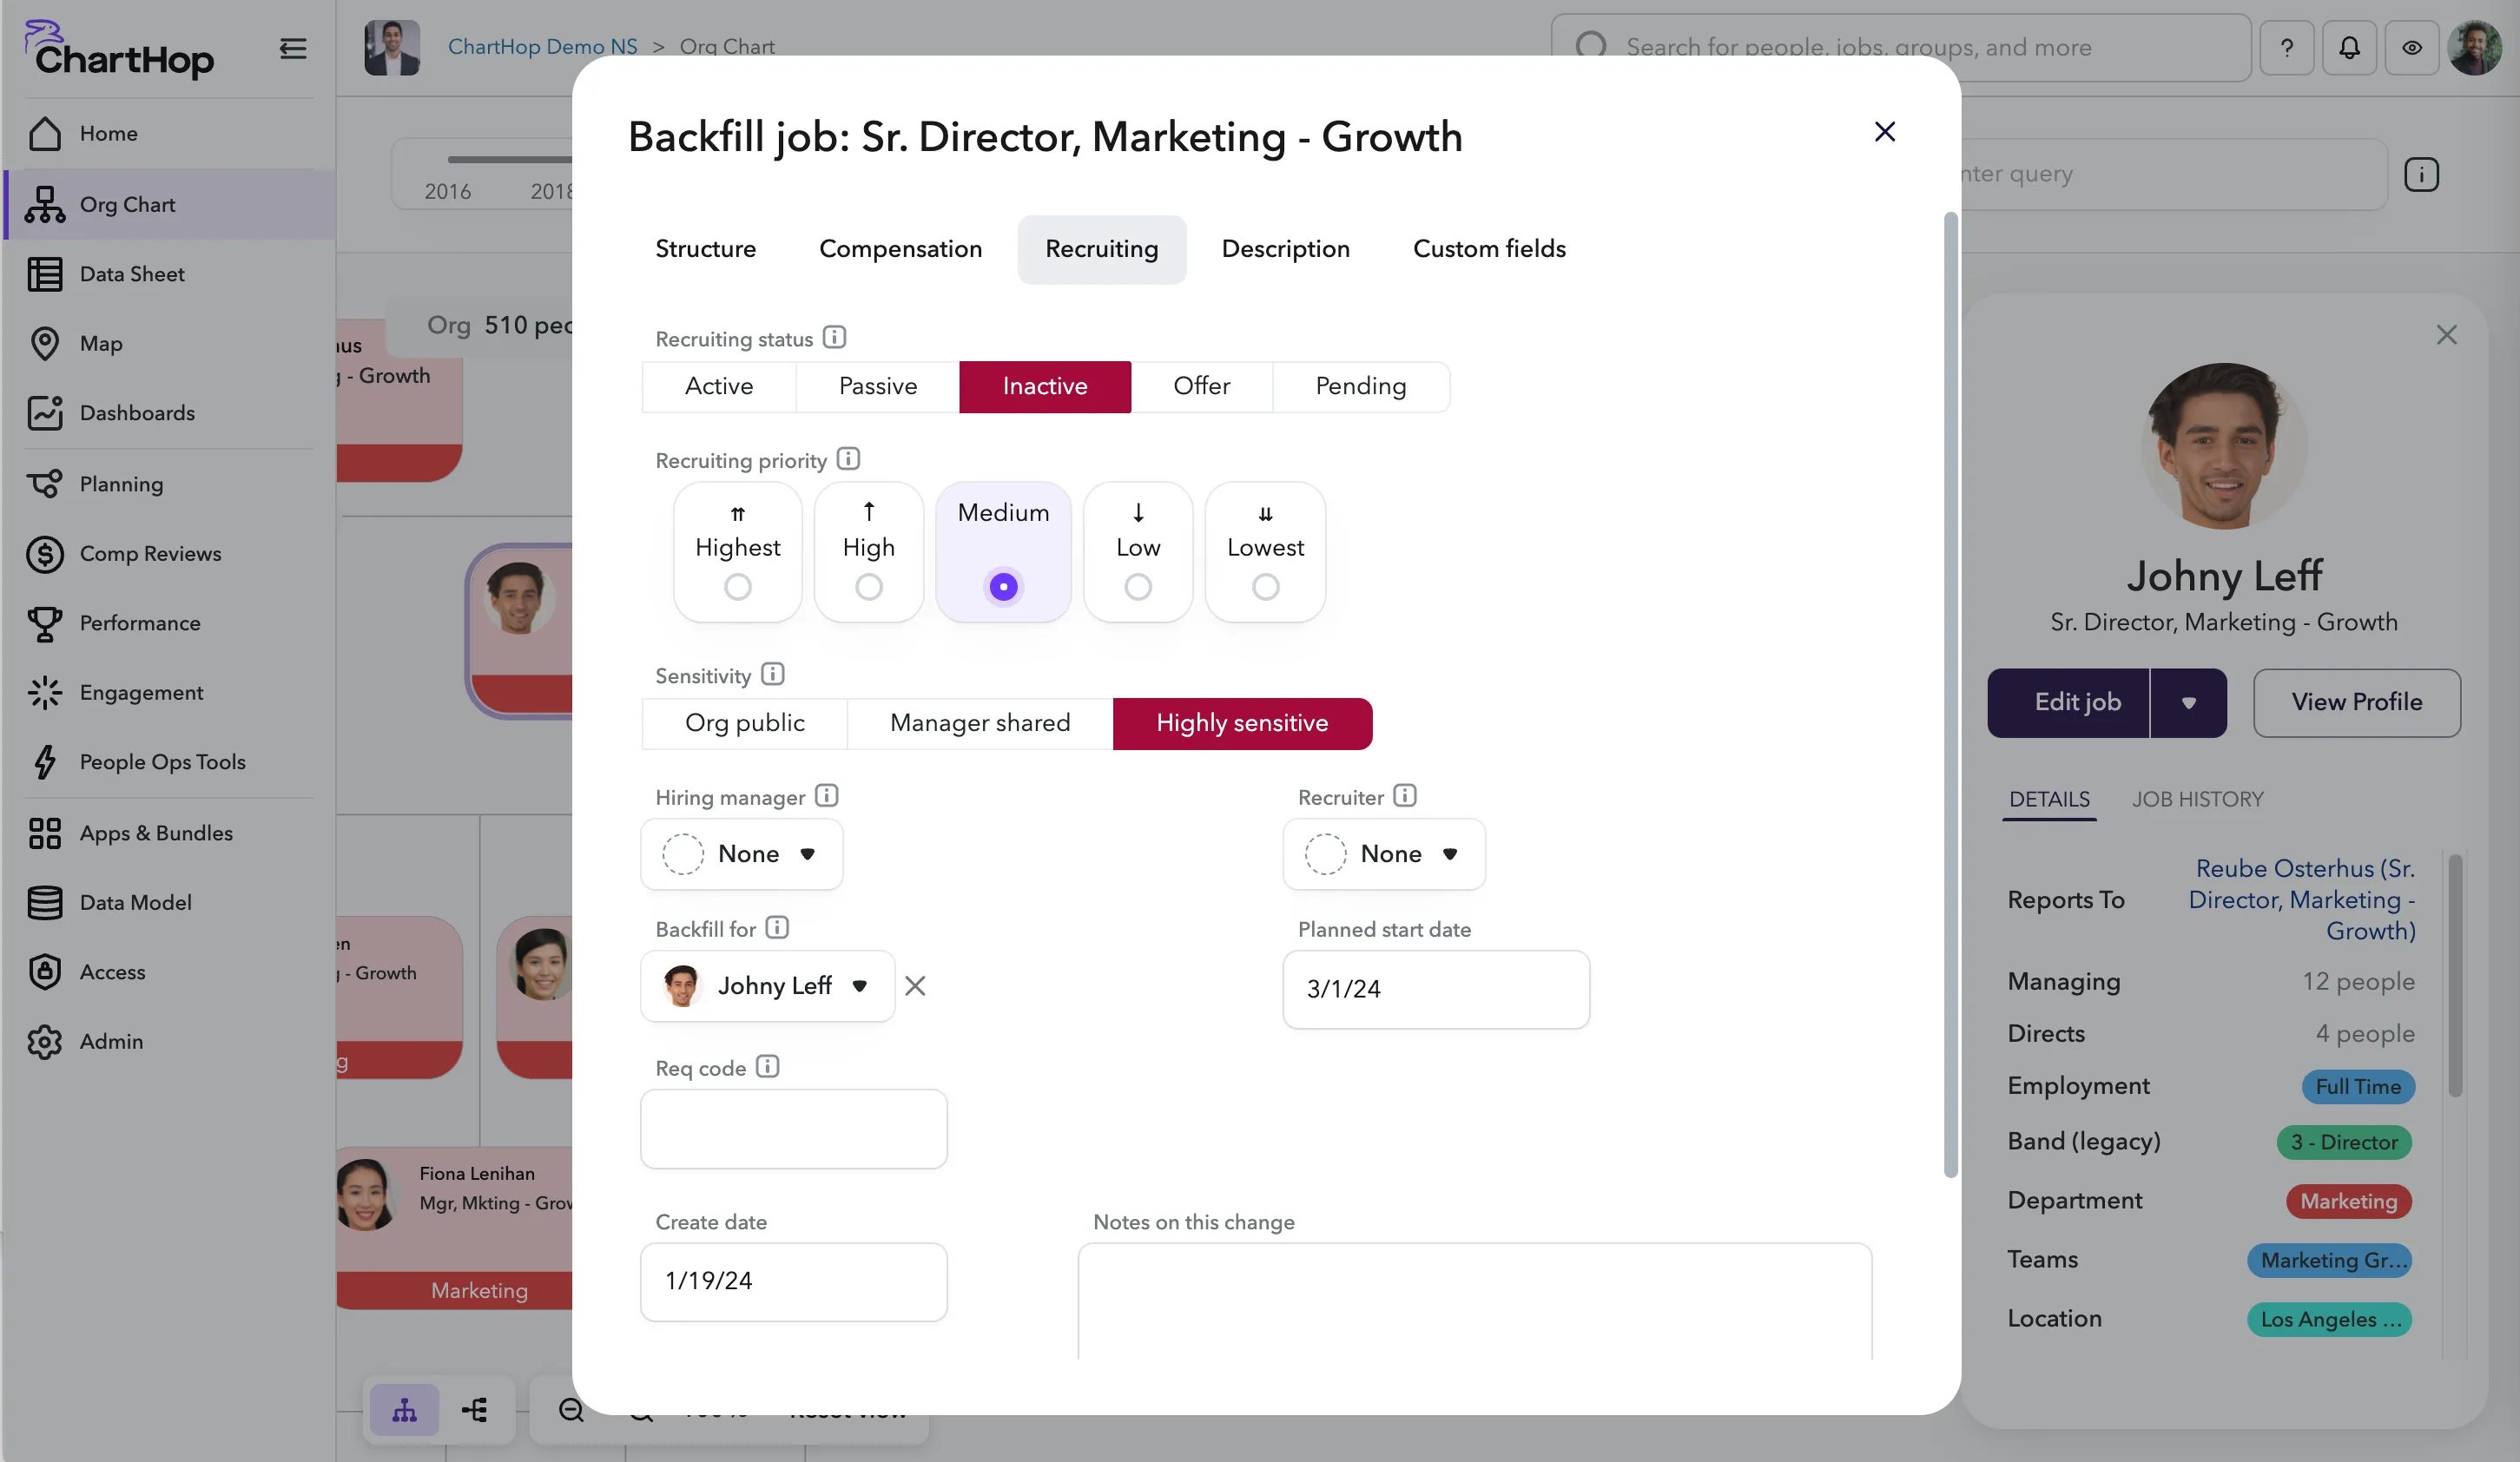The width and height of the screenshot is (2520, 1462).
Task: Open the Performance trophy icon
Action: tap(45, 623)
